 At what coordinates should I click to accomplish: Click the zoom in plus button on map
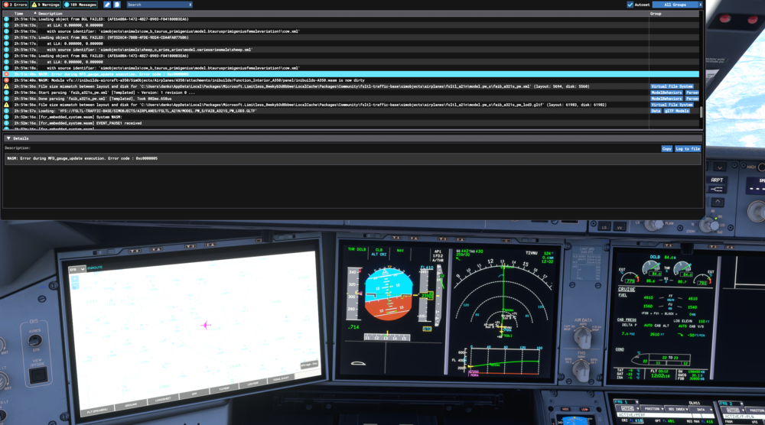pyautogui.click(x=74, y=277)
